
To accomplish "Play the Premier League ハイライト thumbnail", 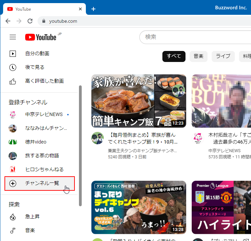I will pyautogui.click(x=221, y=208).
